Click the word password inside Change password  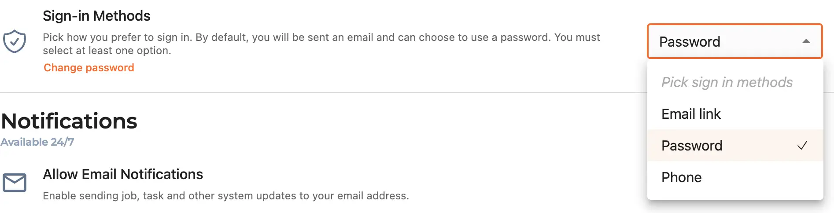click(110, 68)
